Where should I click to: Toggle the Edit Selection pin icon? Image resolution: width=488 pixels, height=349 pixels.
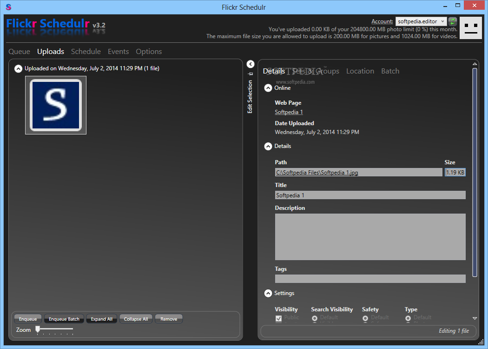[251, 74]
